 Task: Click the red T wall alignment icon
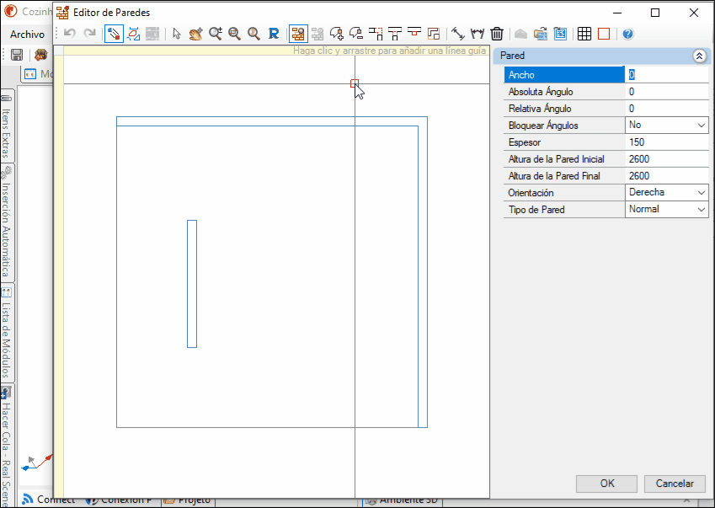pyautogui.click(x=414, y=34)
